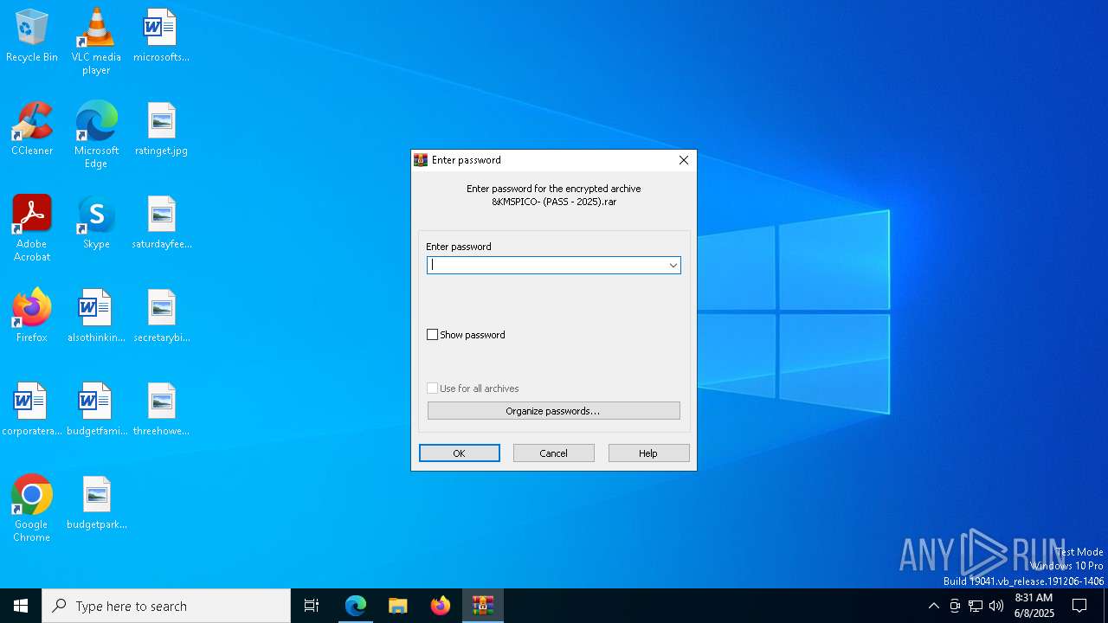Screen dimensions: 1108x623
Task: Click Cancel in the password dialog
Action: 554,453
